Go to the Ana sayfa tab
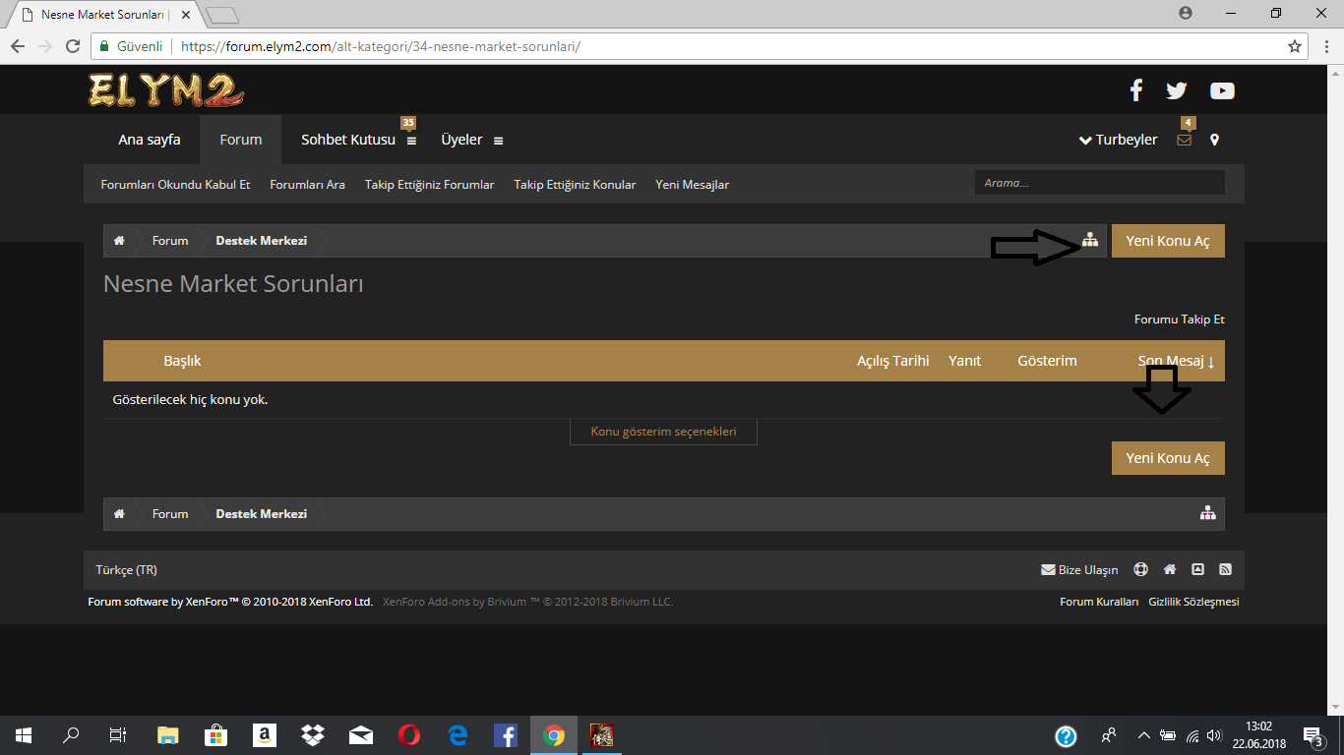The image size is (1344, 755). click(150, 140)
